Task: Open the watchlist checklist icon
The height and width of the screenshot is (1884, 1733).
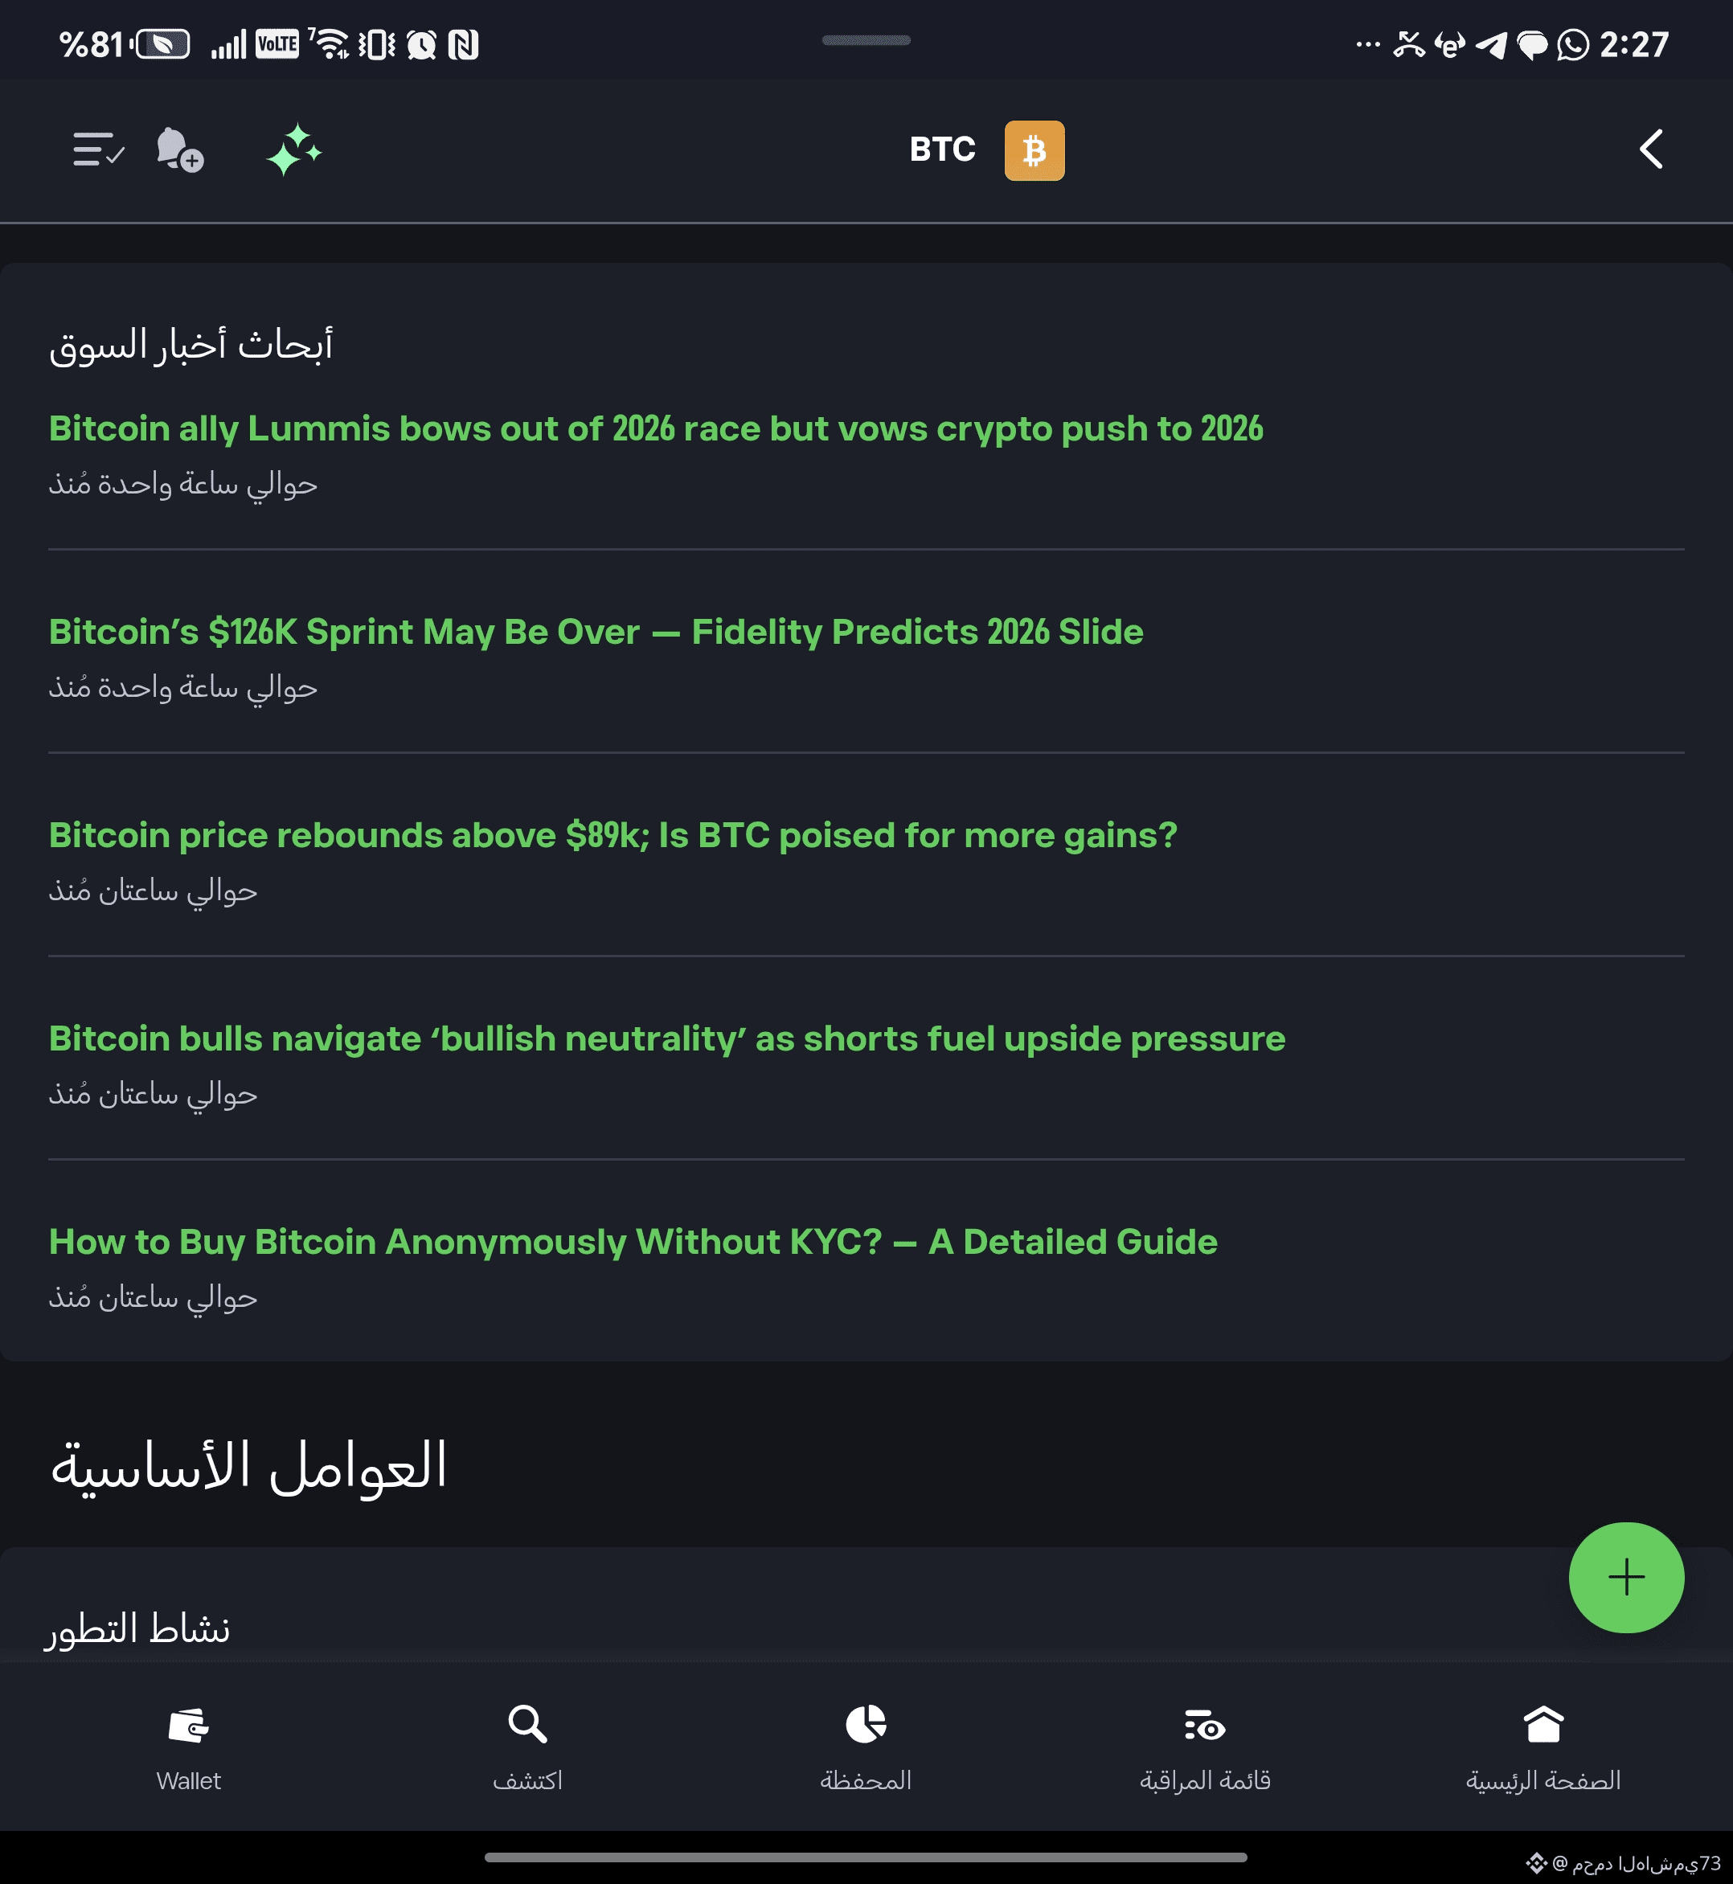Action: click(98, 150)
